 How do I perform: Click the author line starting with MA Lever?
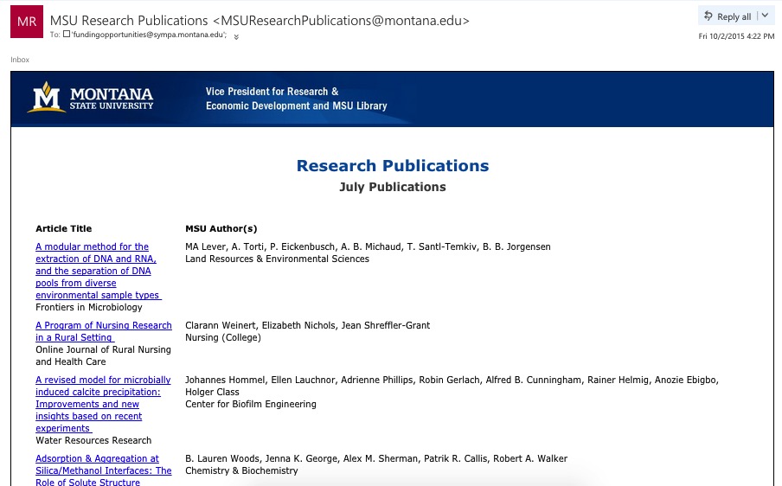point(368,246)
